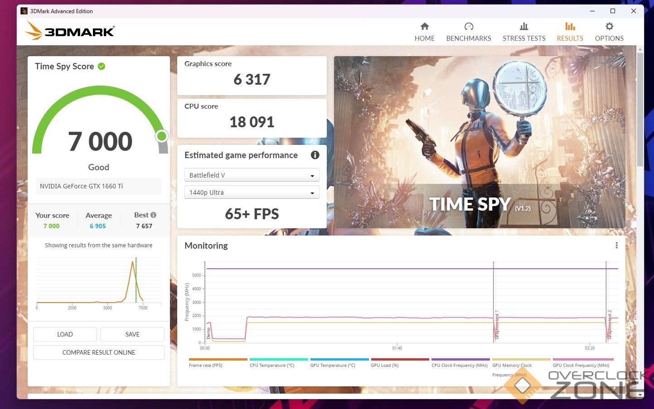This screenshot has height=409, width=654.
Task: Click the Time Spy Score heading
Action: [64, 66]
